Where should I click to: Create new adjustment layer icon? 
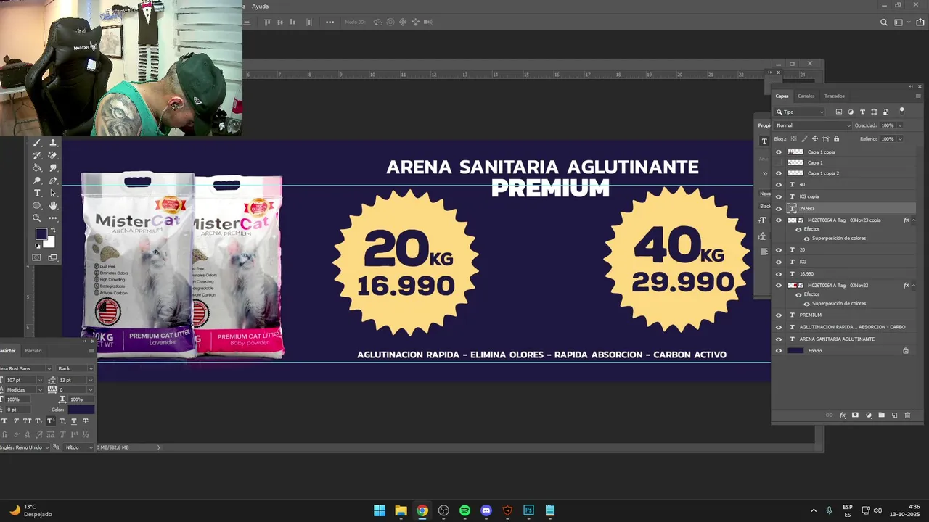[x=869, y=415]
